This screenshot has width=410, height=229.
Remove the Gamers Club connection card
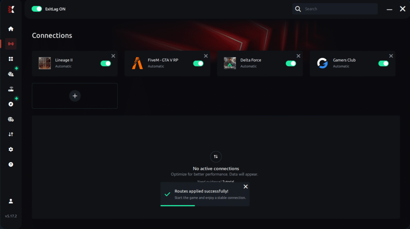[x=391, y=56]
